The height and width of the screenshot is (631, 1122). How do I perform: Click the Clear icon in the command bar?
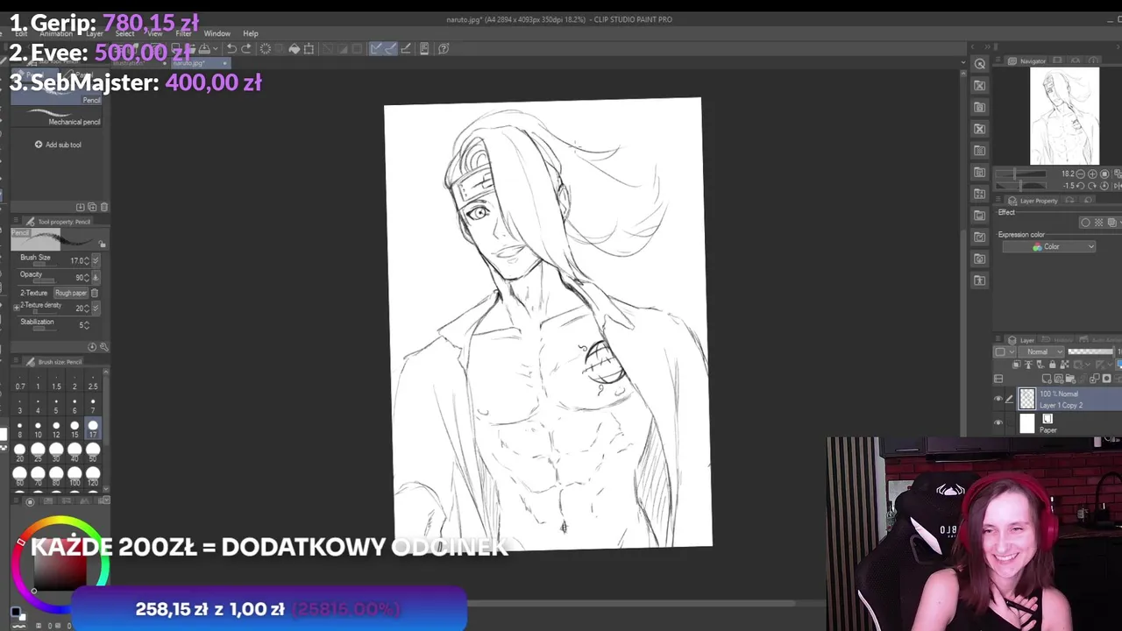[x=266, y=49]
